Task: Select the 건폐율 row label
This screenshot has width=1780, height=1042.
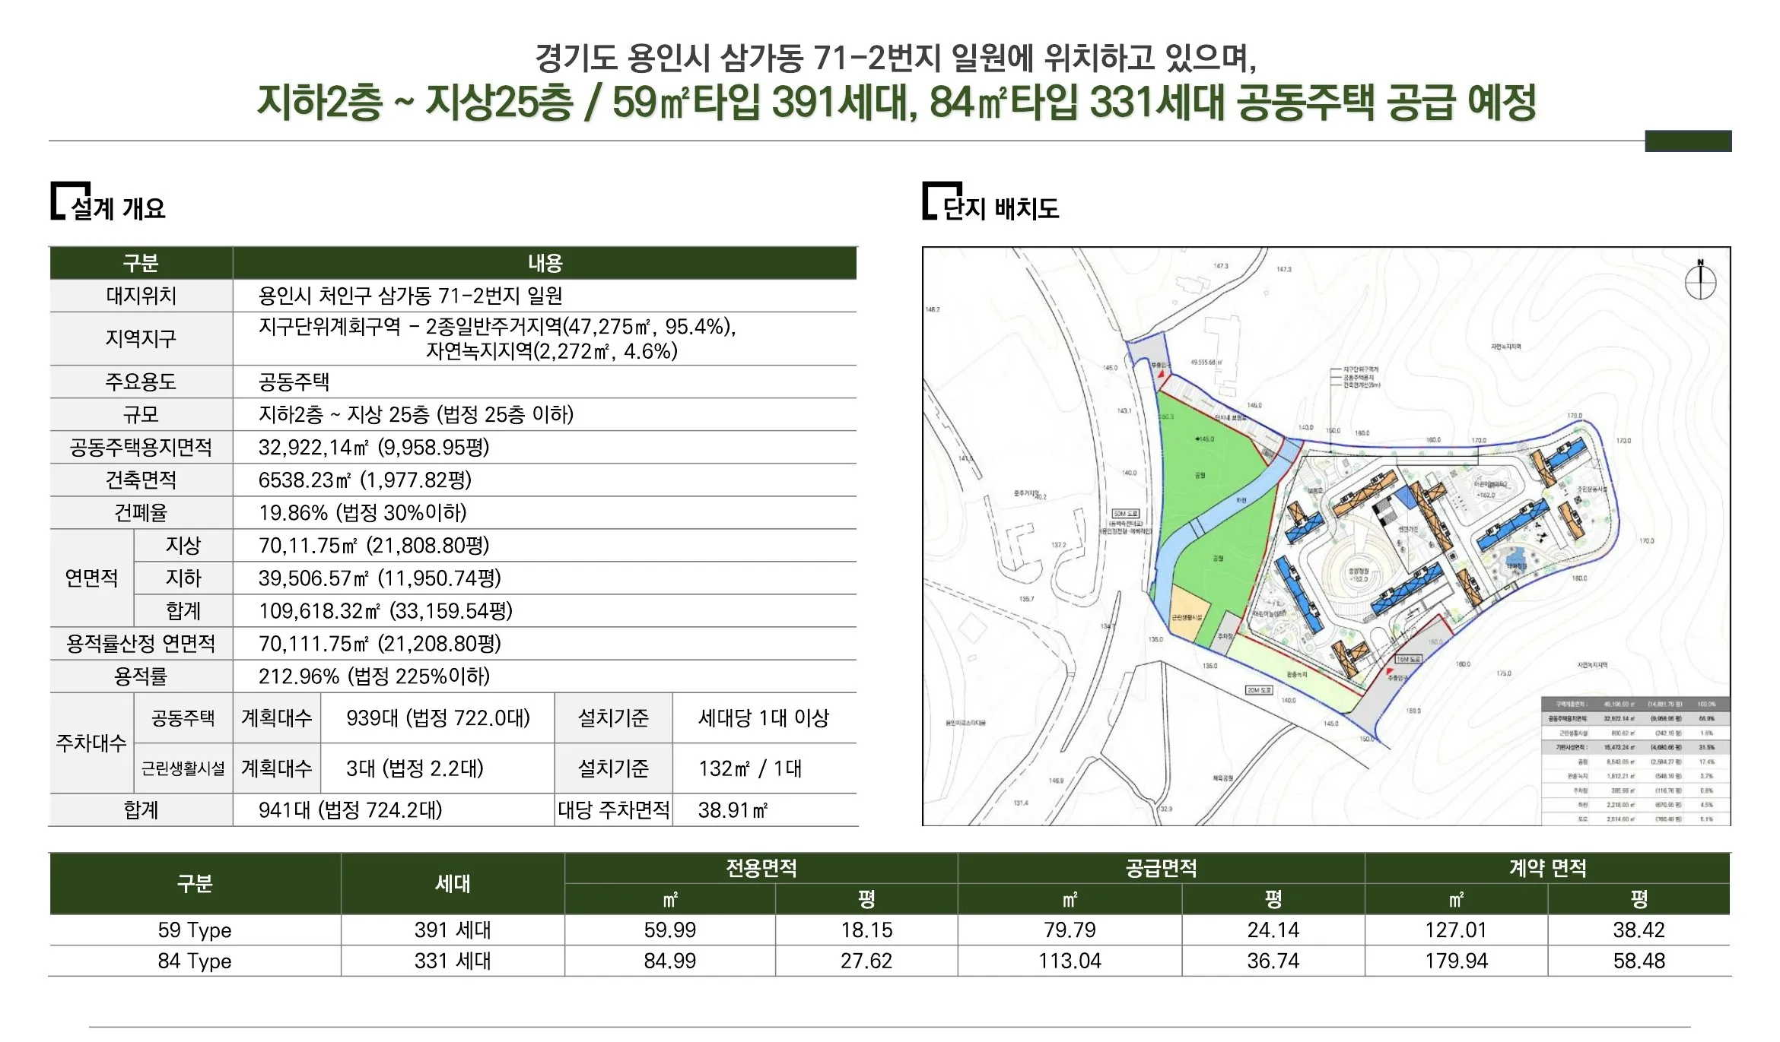Action: coord(141,512)
